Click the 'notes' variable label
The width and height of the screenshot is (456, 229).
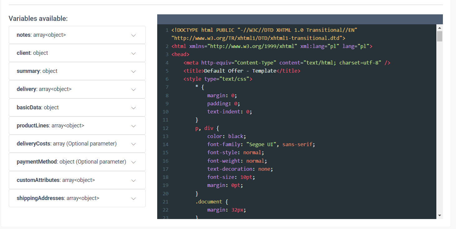coord(23,35)
